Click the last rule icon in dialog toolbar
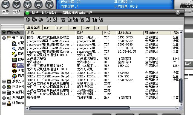 (x=101, y=20)
